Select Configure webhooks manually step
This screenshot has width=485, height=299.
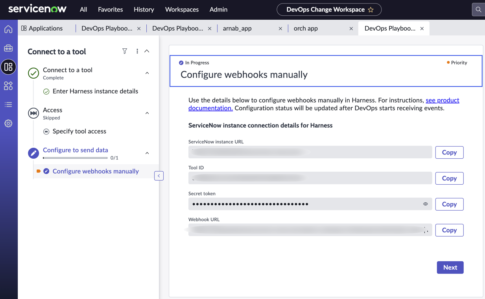pyautogui.click(x=96, y=171)
